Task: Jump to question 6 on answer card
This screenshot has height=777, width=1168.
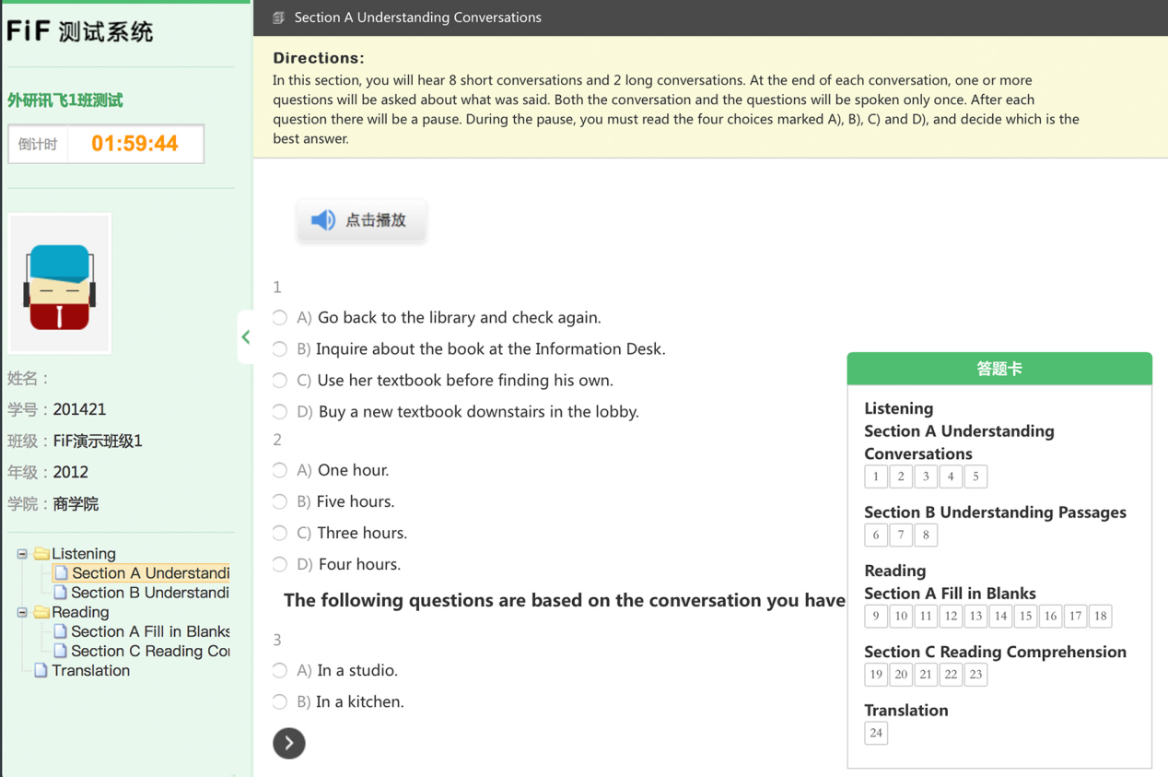Action: [x=876, y=535]
